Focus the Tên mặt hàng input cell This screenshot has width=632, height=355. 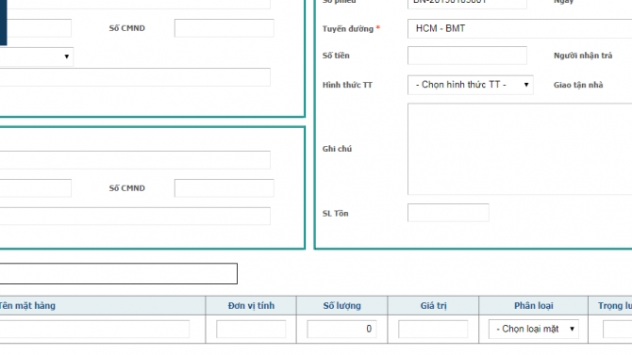pyautogui.click(x=94, y=329)
